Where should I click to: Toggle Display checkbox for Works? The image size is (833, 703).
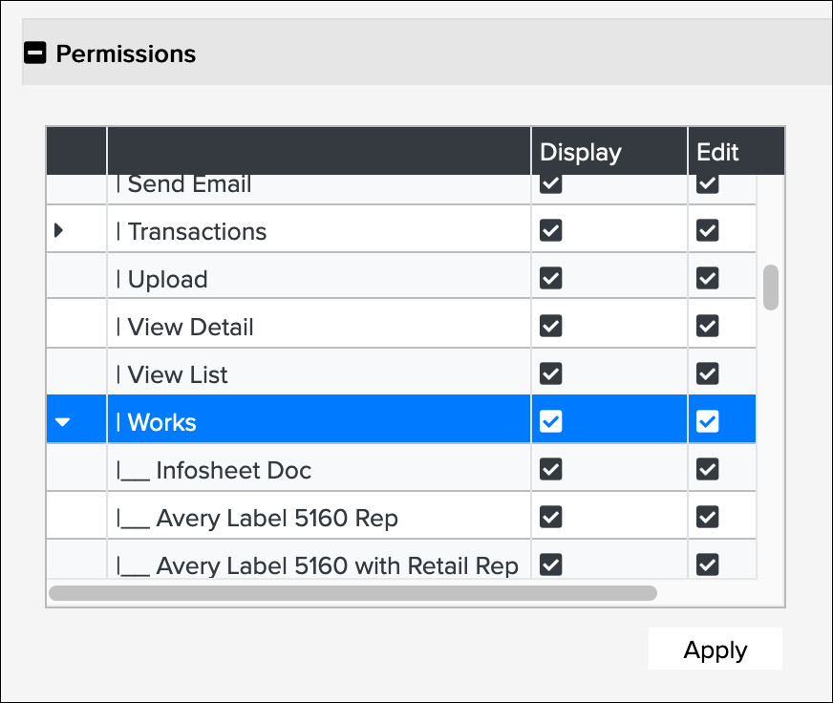coord(550,421)
